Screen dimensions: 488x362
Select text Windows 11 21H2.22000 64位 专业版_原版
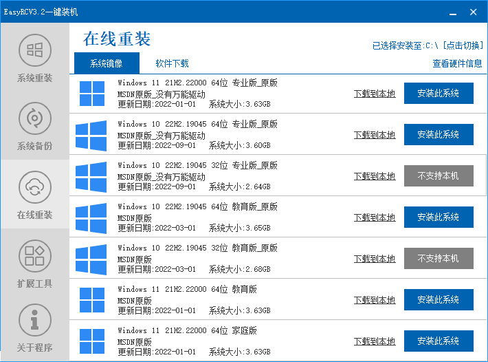[x=197, y=83]
